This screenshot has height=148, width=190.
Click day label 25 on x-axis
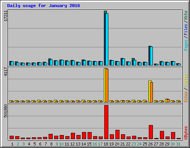click(x=145, y=144)
